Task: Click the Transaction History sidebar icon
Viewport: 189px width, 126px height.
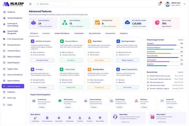Action: click(4, 51)
